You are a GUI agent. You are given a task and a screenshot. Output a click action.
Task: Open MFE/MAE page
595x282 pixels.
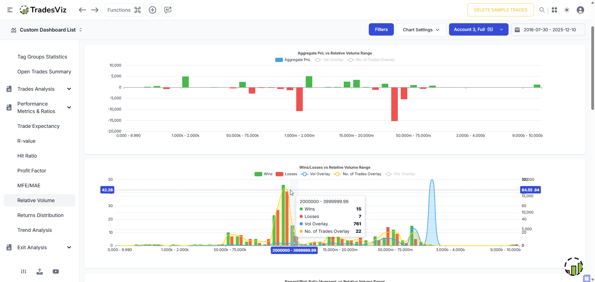pos(29,185)
